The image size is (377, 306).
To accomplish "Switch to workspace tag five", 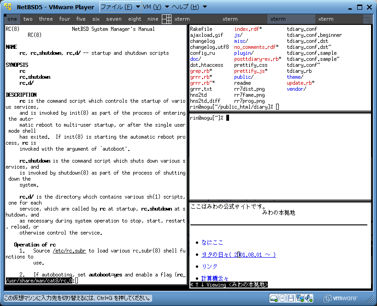I will pos(81,19).
